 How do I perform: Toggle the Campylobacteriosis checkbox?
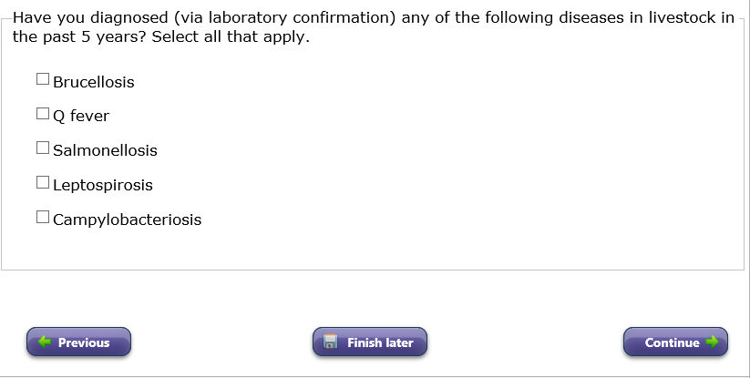point(43,218)
